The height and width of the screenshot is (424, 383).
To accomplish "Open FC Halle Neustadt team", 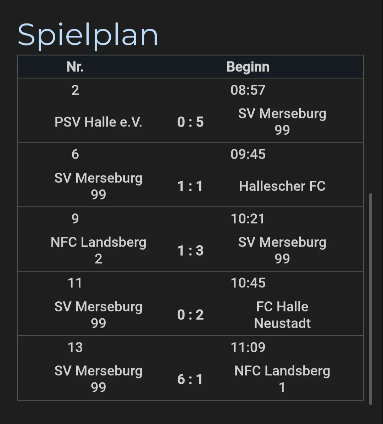I will (x=282, y=315).
